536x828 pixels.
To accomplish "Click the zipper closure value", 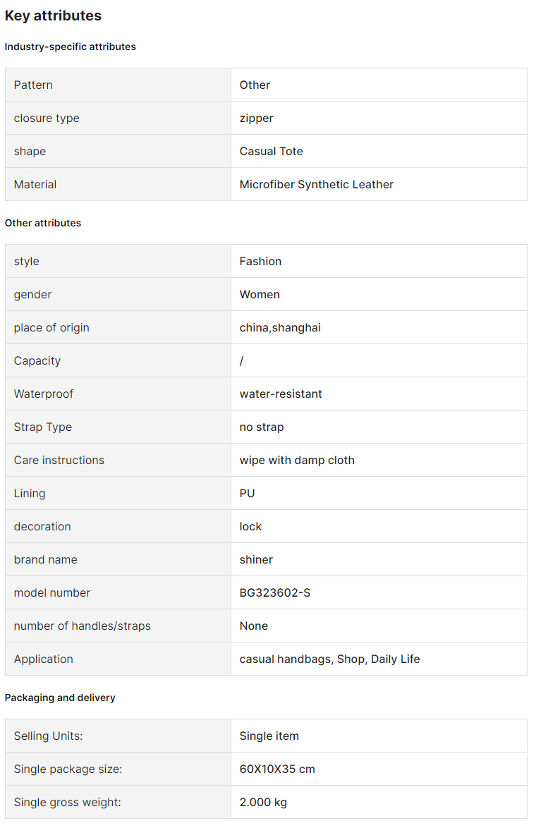I will (256, 118).
